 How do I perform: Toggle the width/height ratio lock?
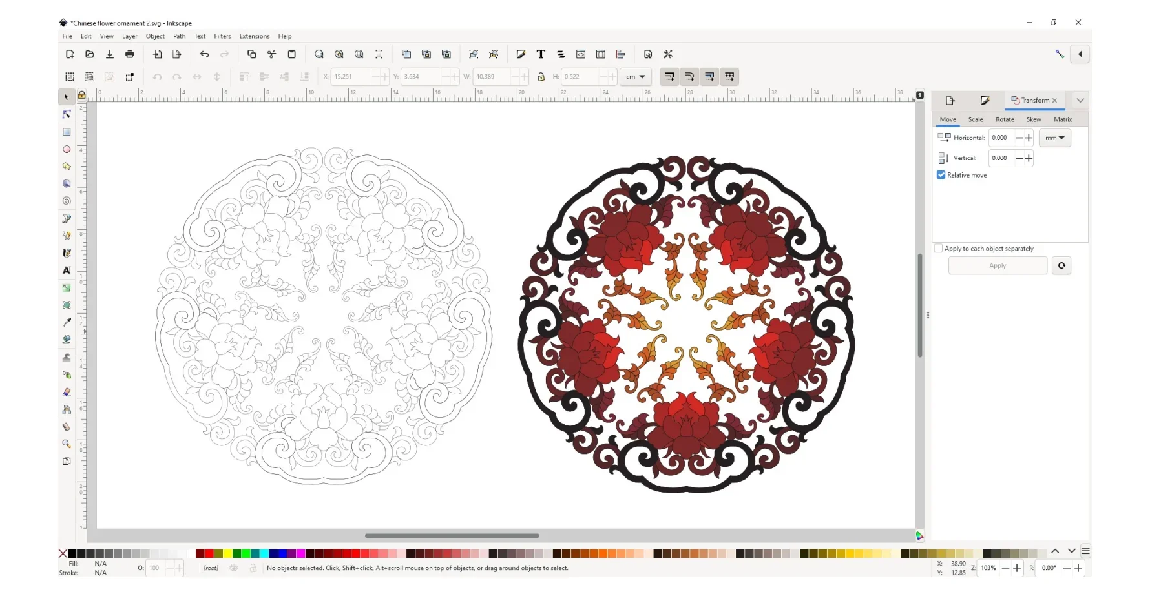tap(541, 77)
